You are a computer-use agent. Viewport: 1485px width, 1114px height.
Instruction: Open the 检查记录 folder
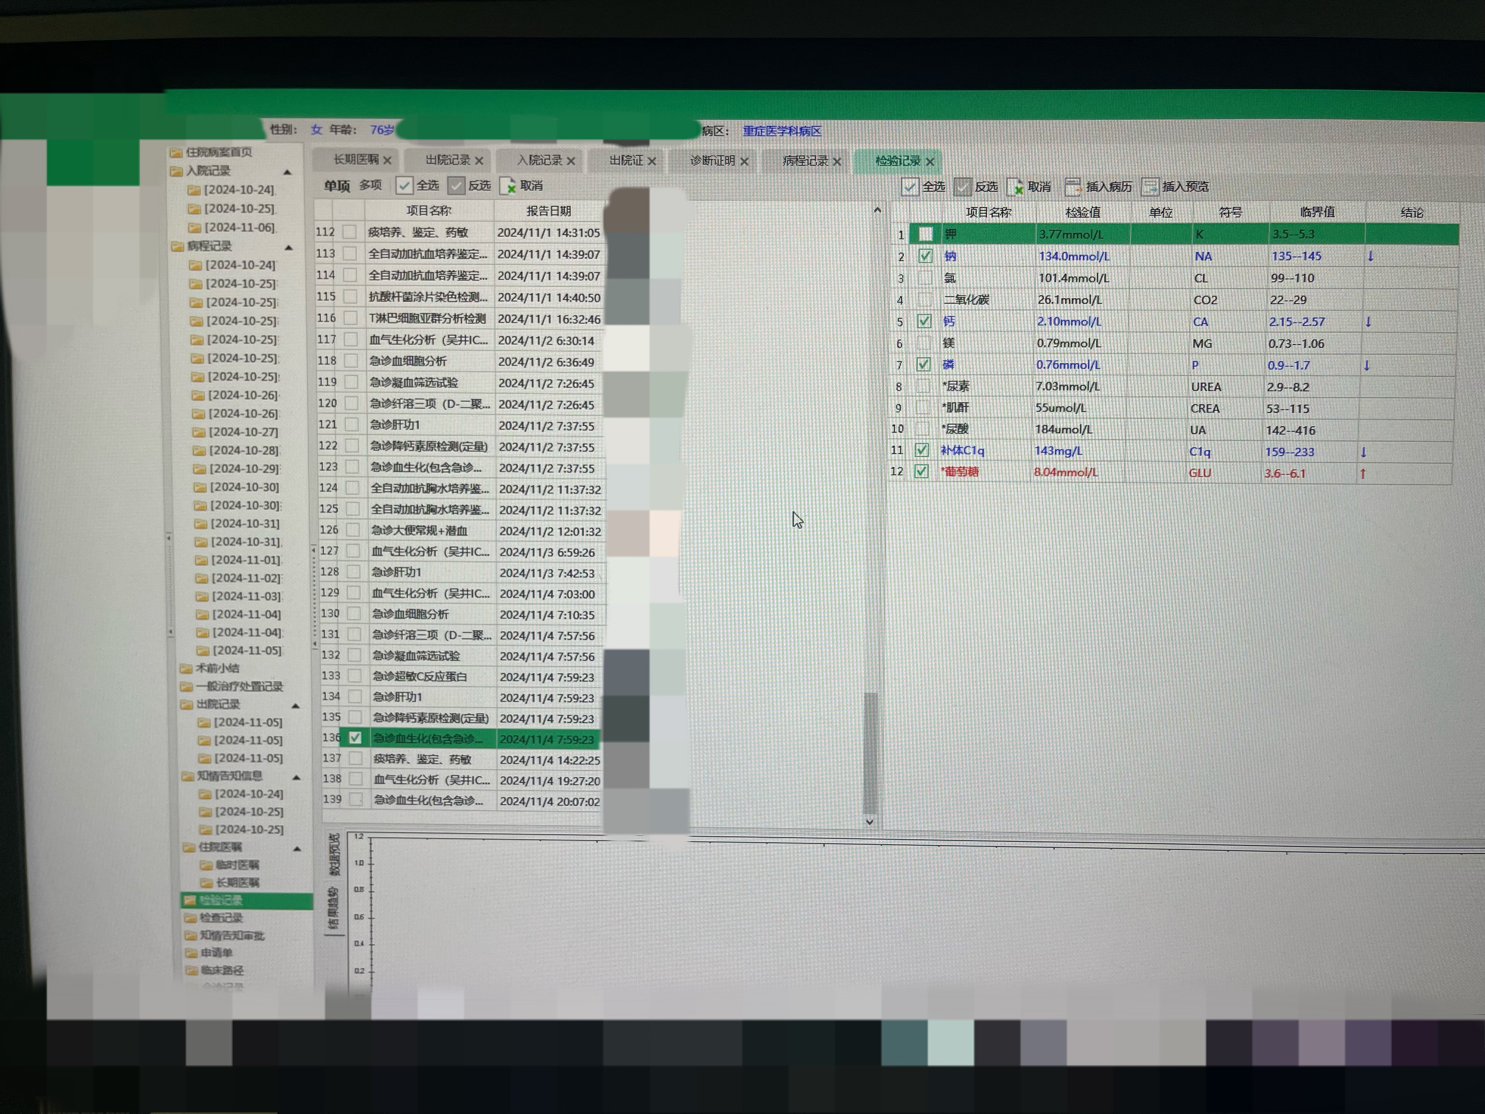214,917
